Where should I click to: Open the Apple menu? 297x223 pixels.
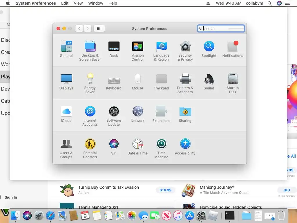point(8,3)
